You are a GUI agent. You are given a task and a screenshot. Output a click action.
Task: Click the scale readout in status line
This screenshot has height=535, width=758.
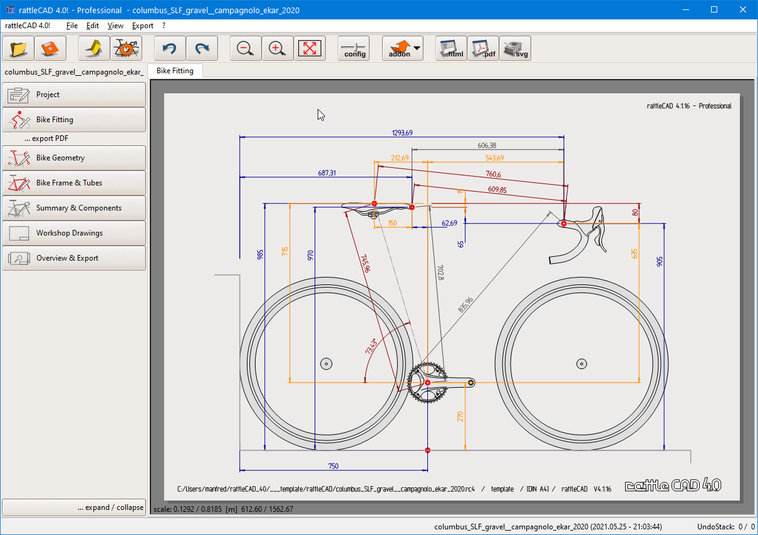click(223, 509)
